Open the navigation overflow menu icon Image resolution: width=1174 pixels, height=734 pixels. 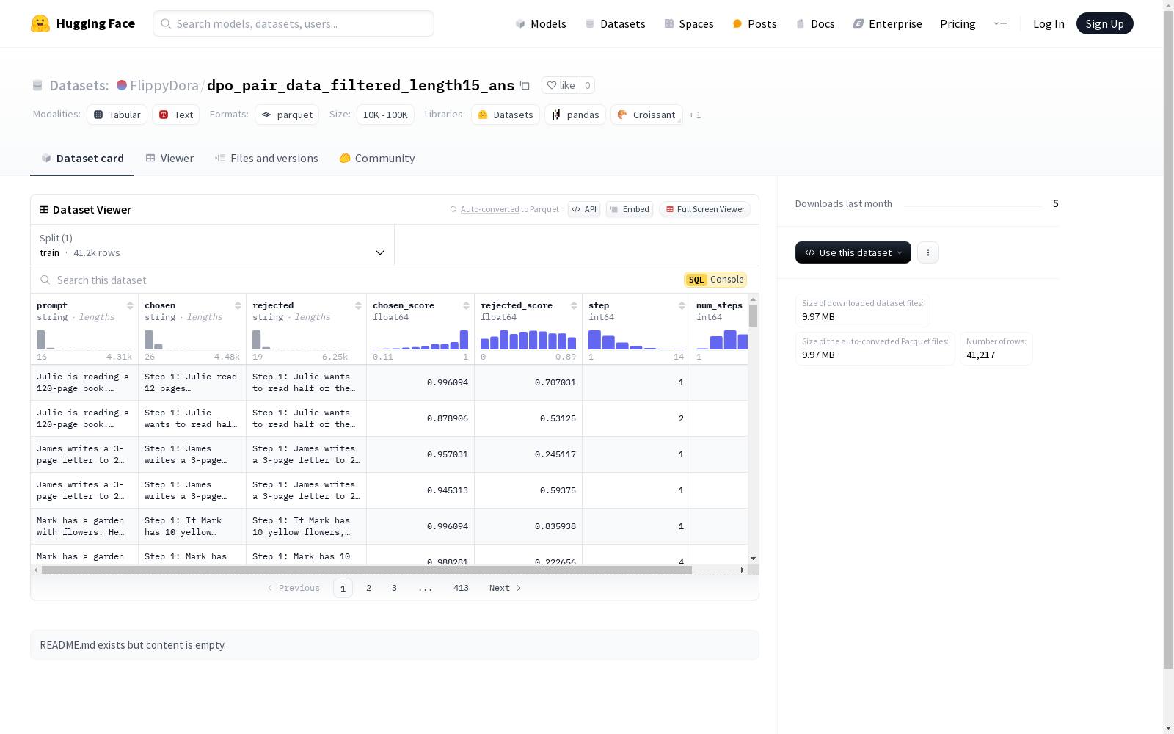click(1000, 23)
